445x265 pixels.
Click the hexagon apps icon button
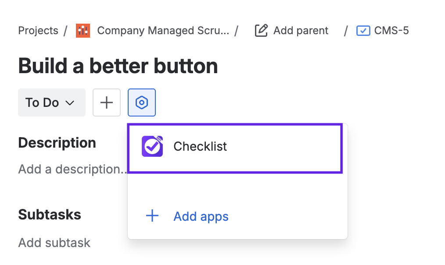(x=141, y=102)
